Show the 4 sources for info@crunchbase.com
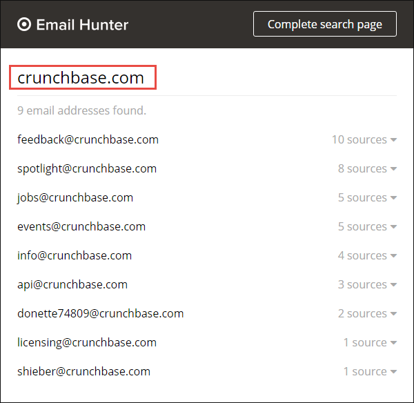 point(366,255)
